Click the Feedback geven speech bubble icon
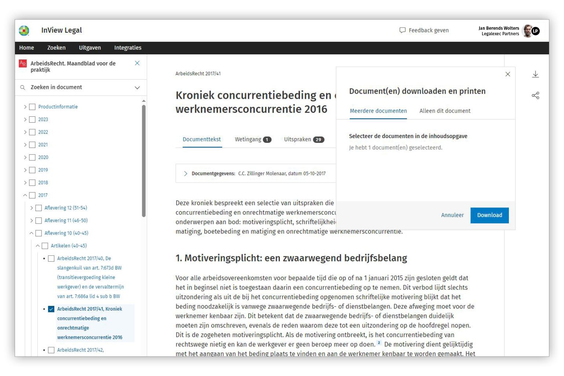Screen dimensions: 564x376 pyautogui.click(x=402, y=30)
